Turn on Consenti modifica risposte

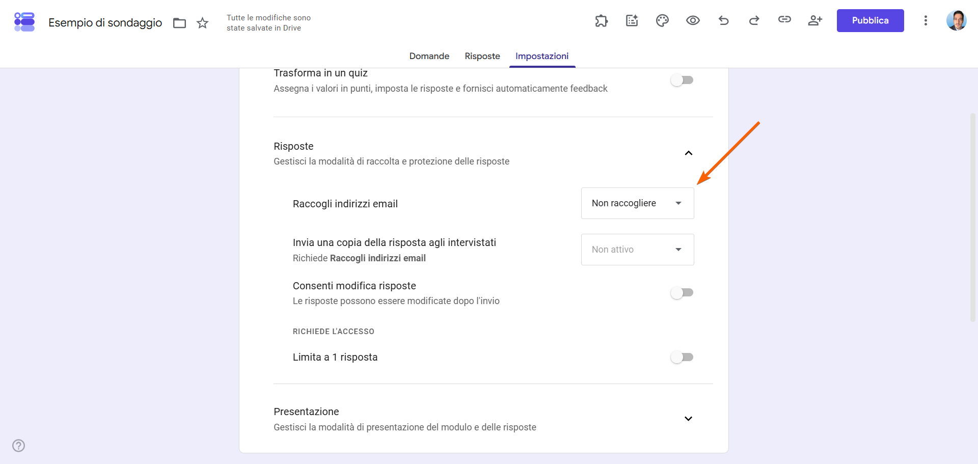coord(682,292)
